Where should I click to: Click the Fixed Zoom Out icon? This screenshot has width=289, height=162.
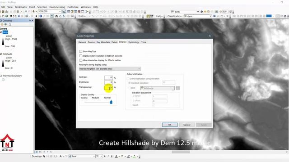tap(14, 16)
